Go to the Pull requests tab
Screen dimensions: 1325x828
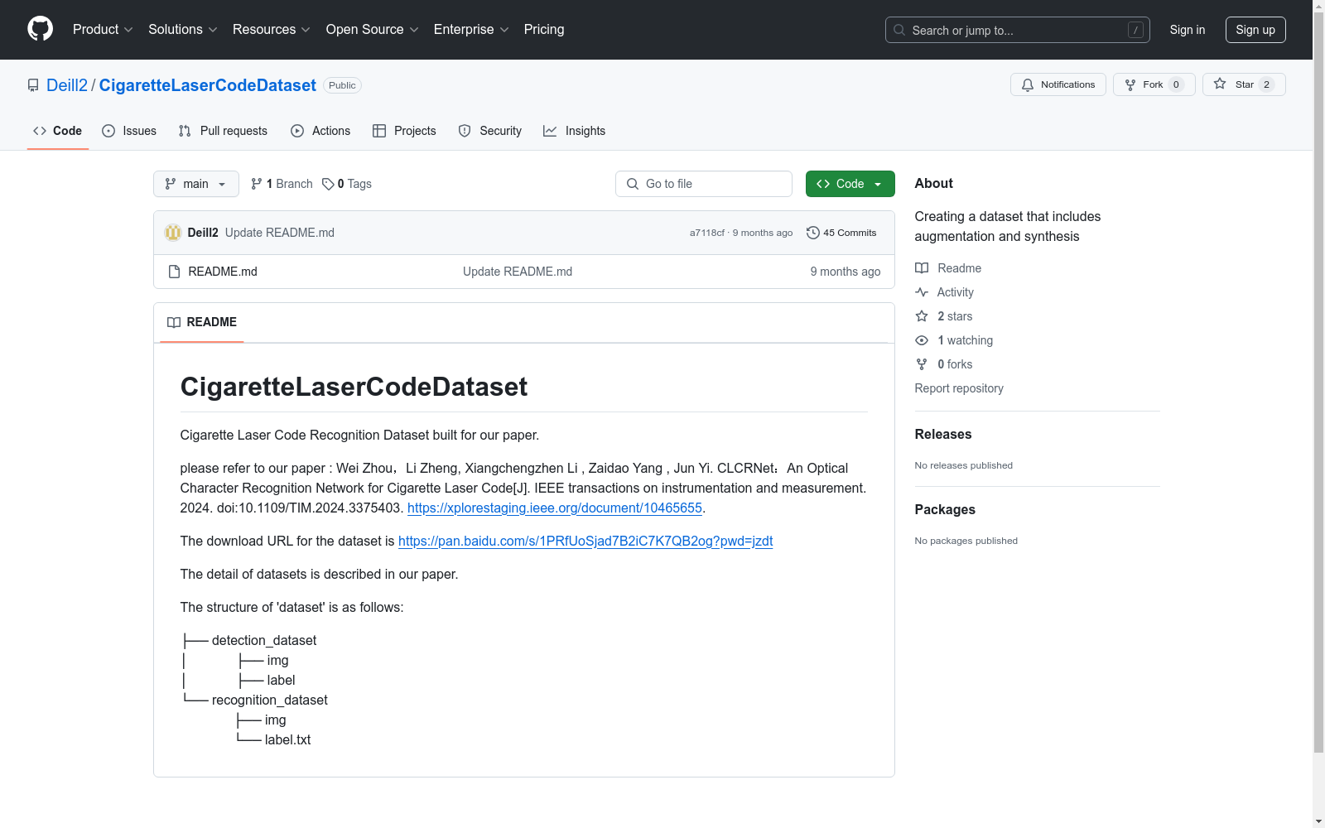coord(223,131)
